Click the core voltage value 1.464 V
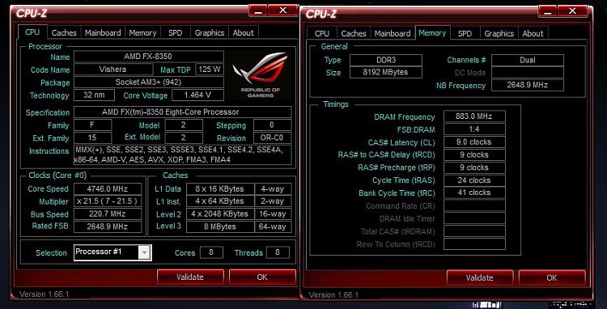 point(197,95)
